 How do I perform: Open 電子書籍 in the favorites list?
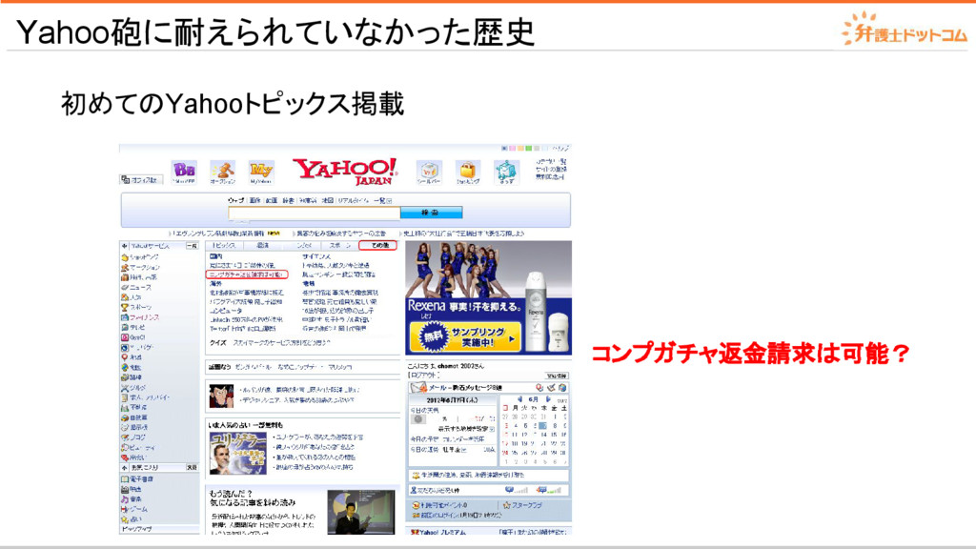point(137,479)
